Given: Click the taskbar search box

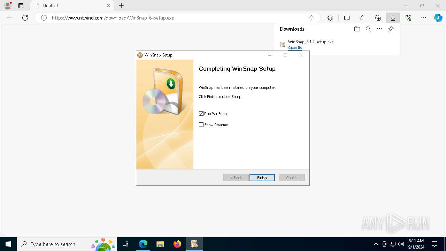Looking at the screenshot, I should 67,244.
